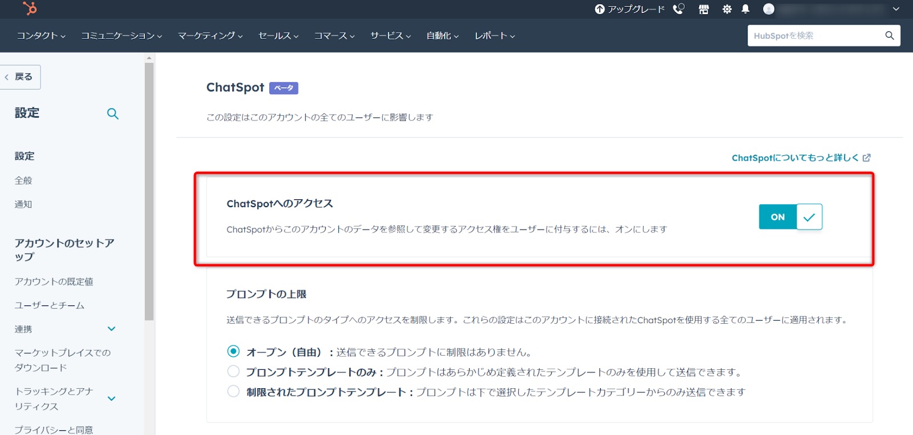Open the コンタクト menu
This screenshot has width=913, height=435.
point(41,35)
